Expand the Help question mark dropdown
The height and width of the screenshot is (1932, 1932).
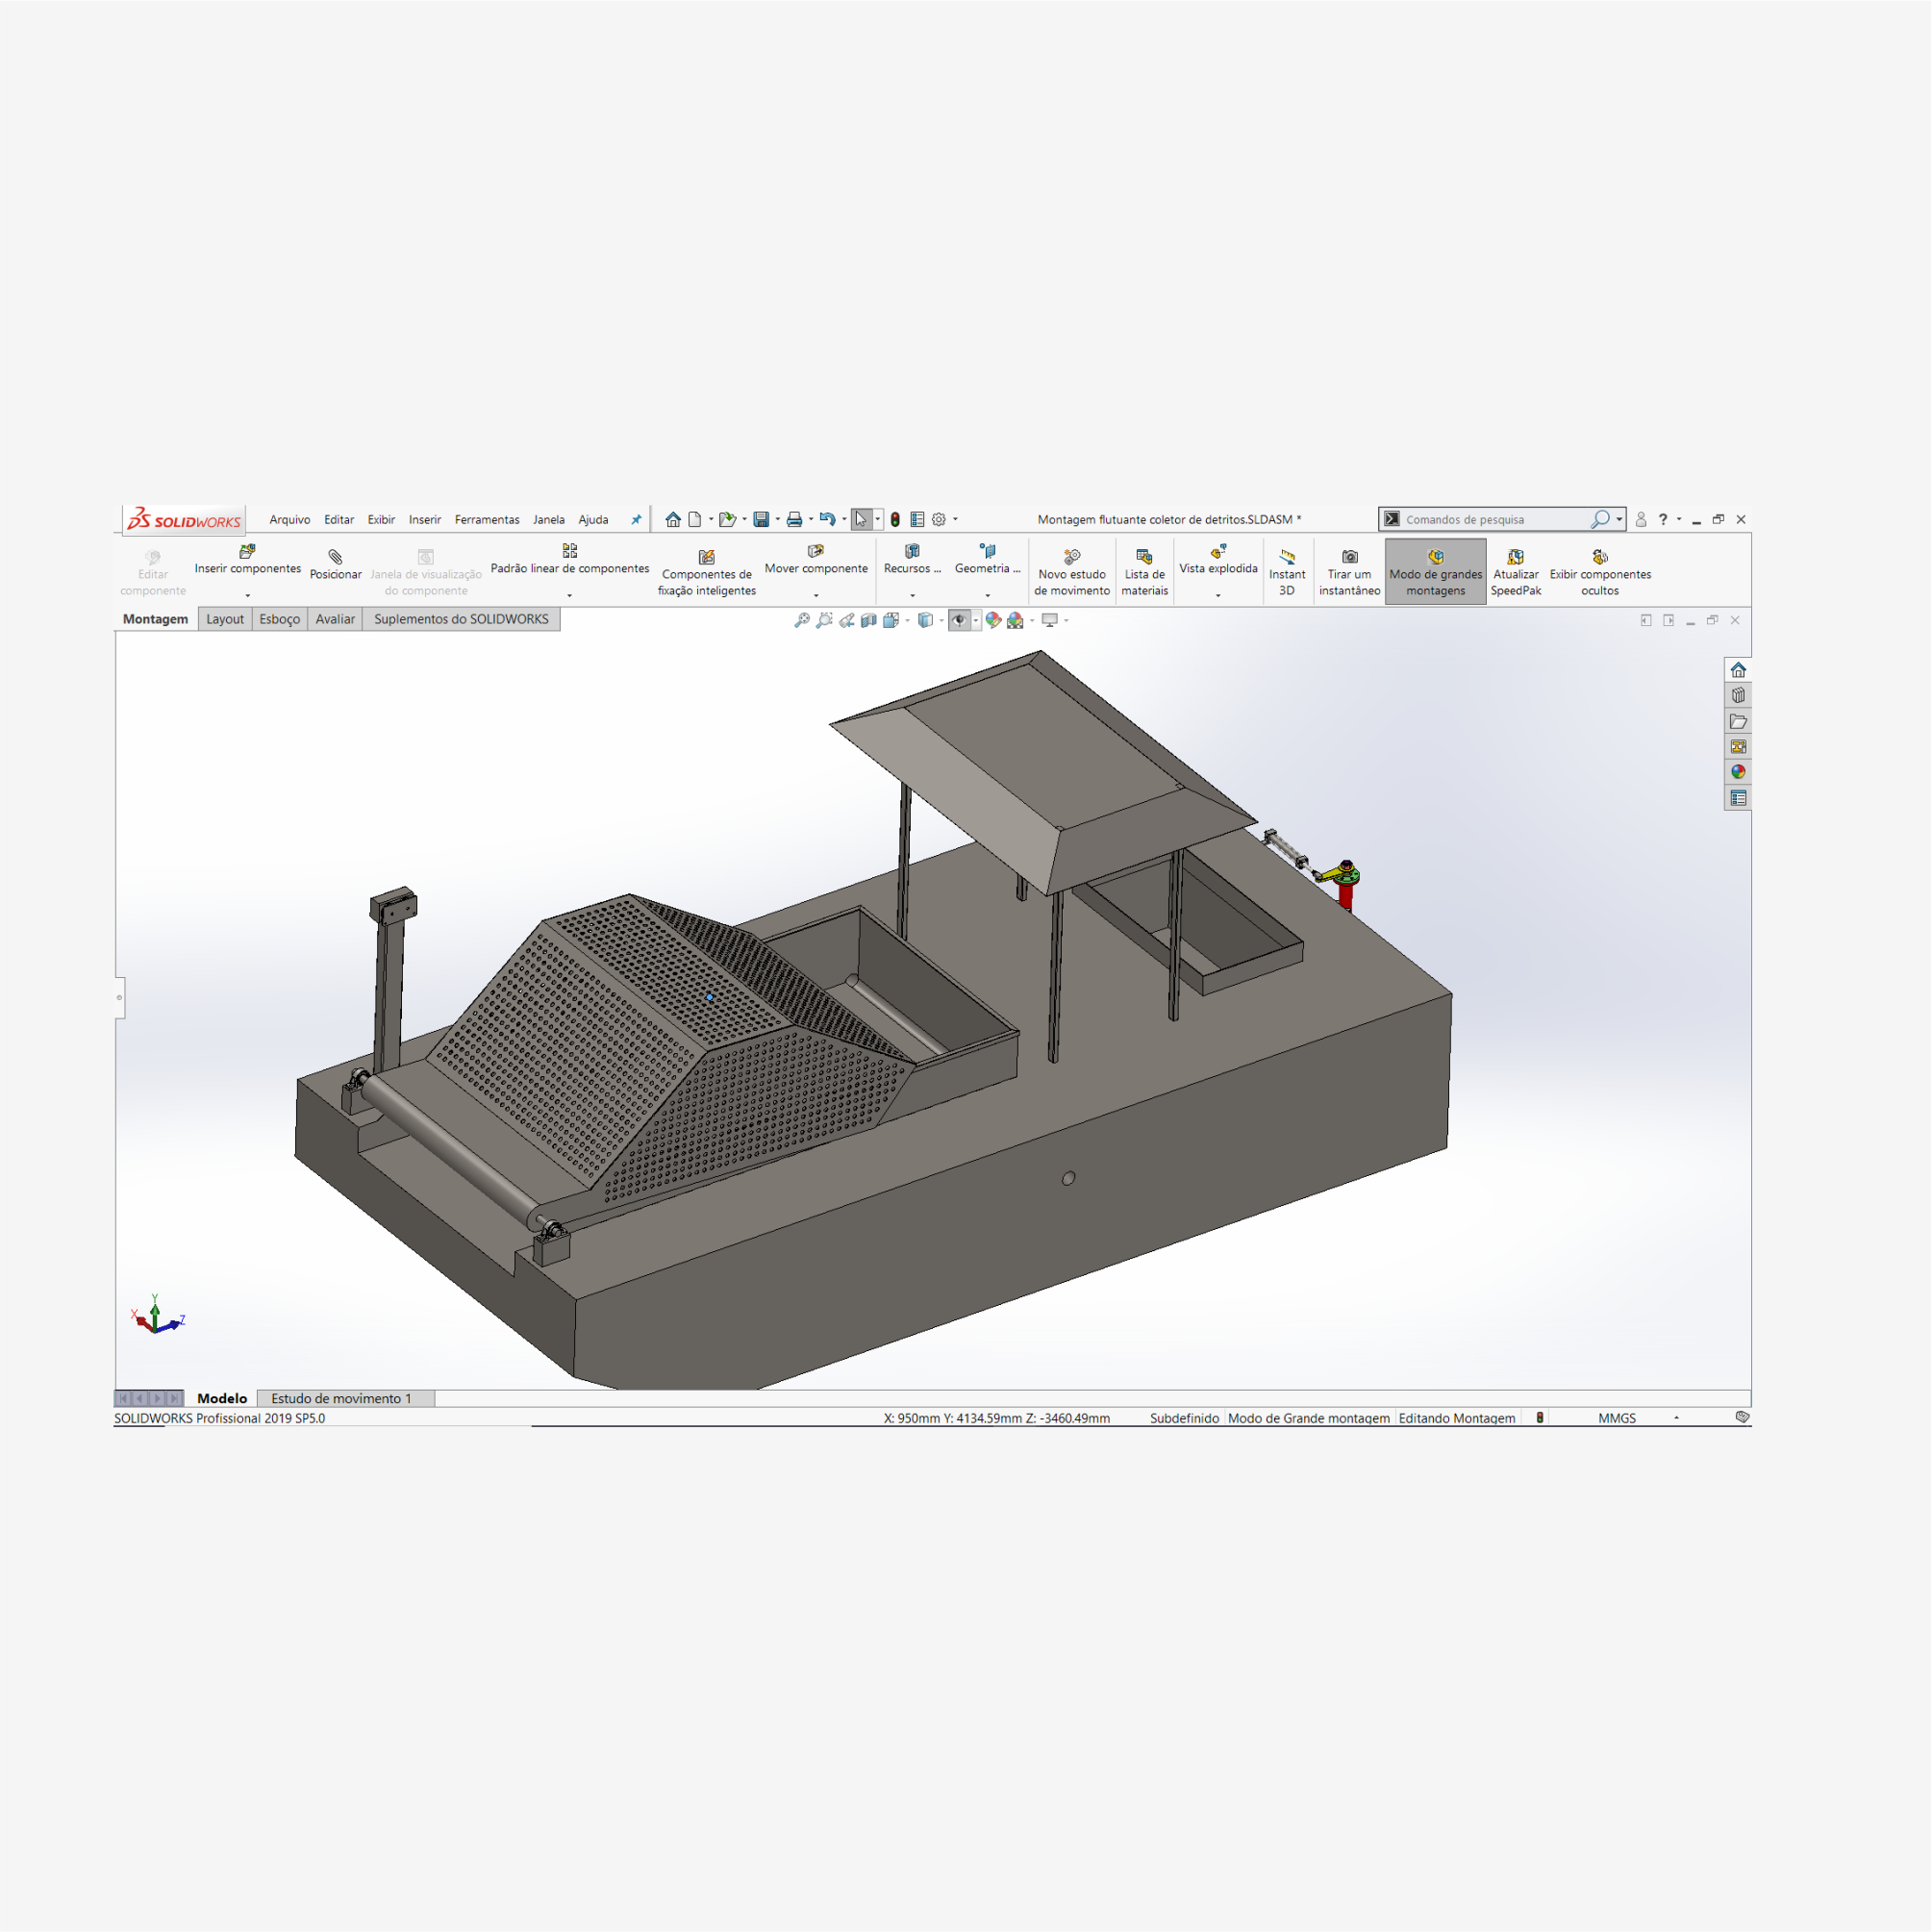coord(1679,519)
